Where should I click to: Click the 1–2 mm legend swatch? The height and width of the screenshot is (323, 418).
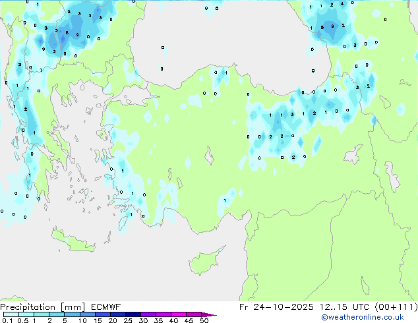(42, 314)
